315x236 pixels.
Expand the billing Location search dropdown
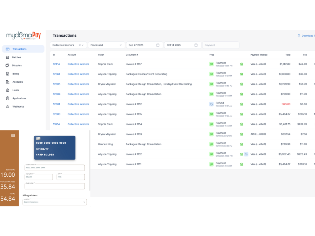pos(84,202)
